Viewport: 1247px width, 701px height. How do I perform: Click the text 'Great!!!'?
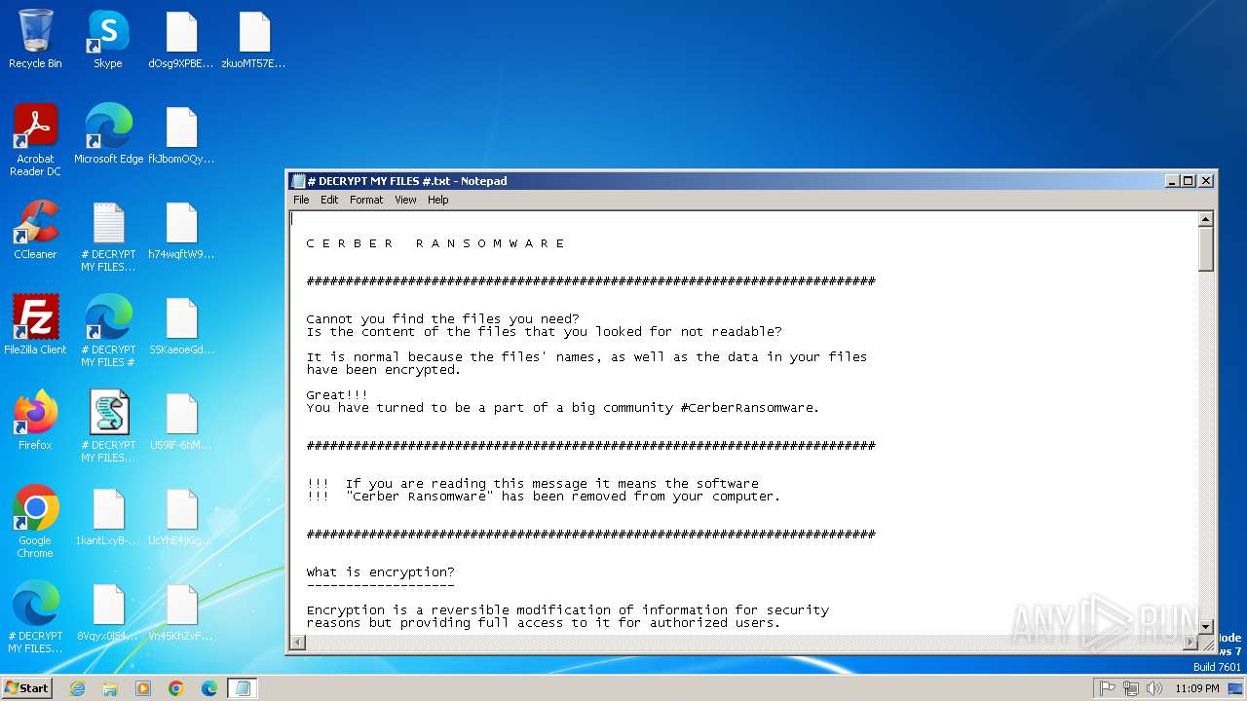337,395
